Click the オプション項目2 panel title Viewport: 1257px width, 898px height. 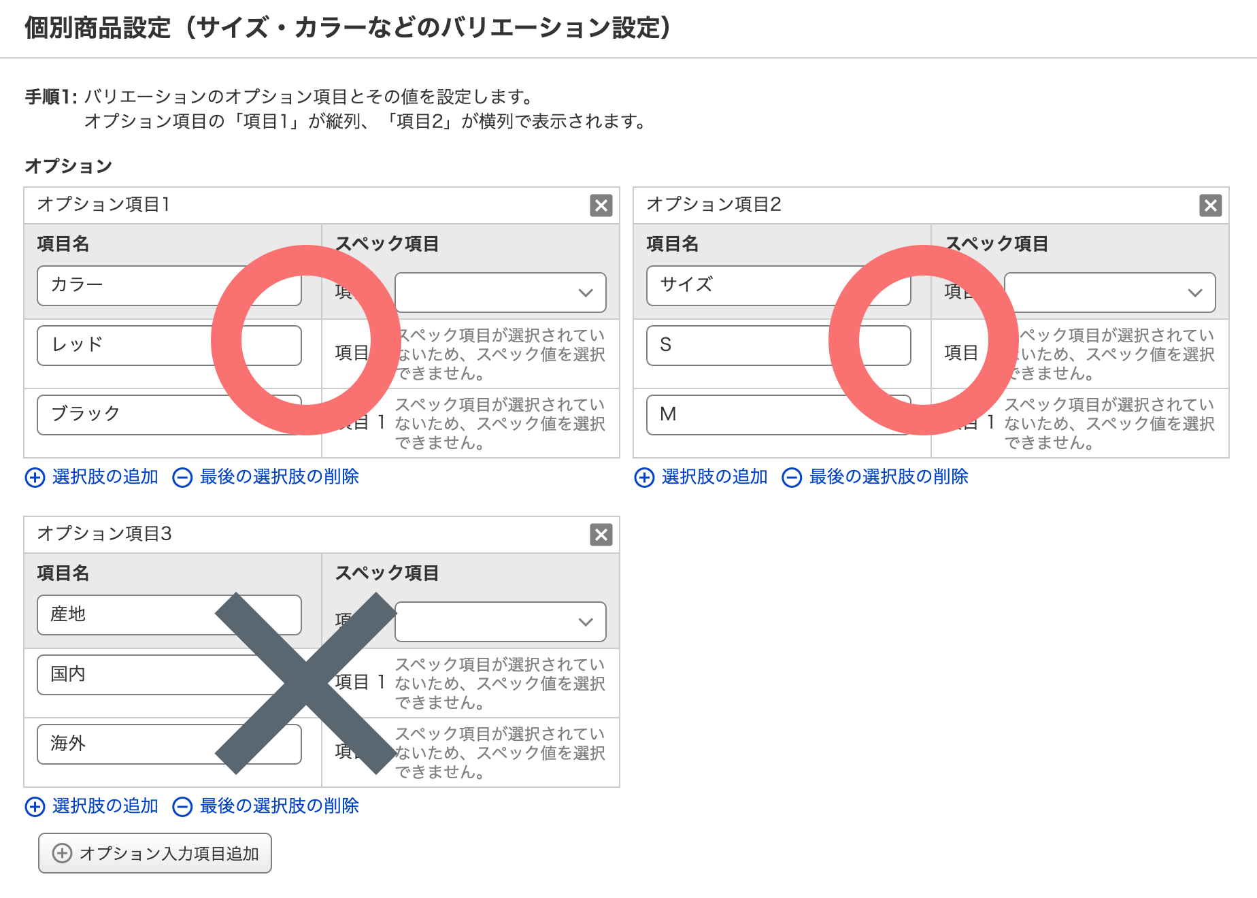(x=714, y=204)
